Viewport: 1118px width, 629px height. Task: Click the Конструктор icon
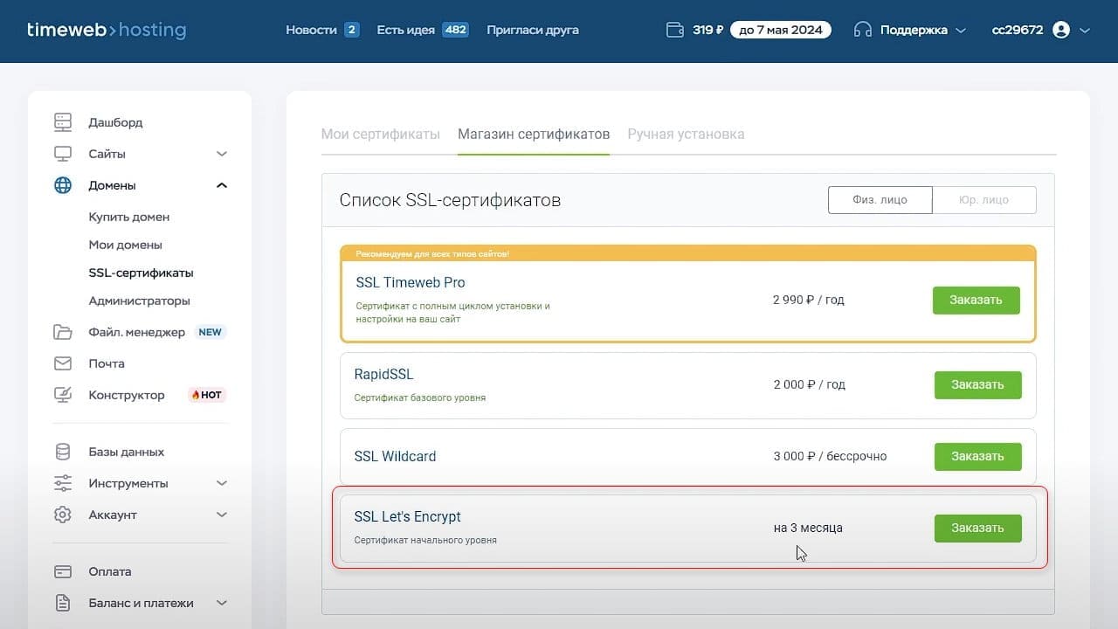click(x=63, y=395)
